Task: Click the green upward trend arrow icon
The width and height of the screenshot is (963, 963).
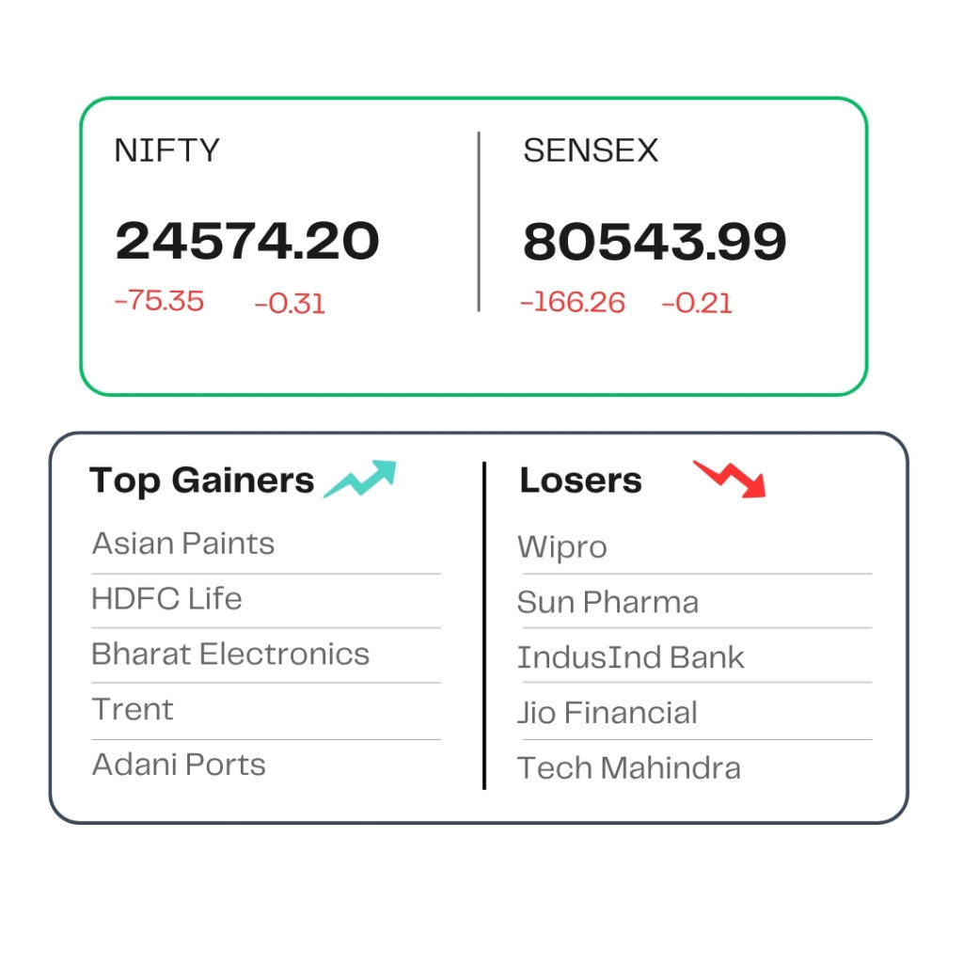Action: tap(360, 479)
